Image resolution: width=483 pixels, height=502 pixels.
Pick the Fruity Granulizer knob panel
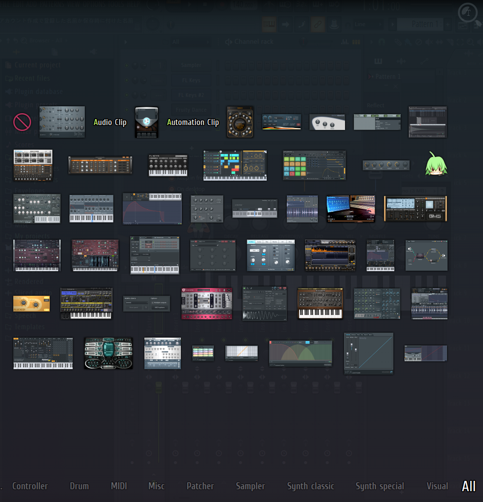tap(207, 209)
